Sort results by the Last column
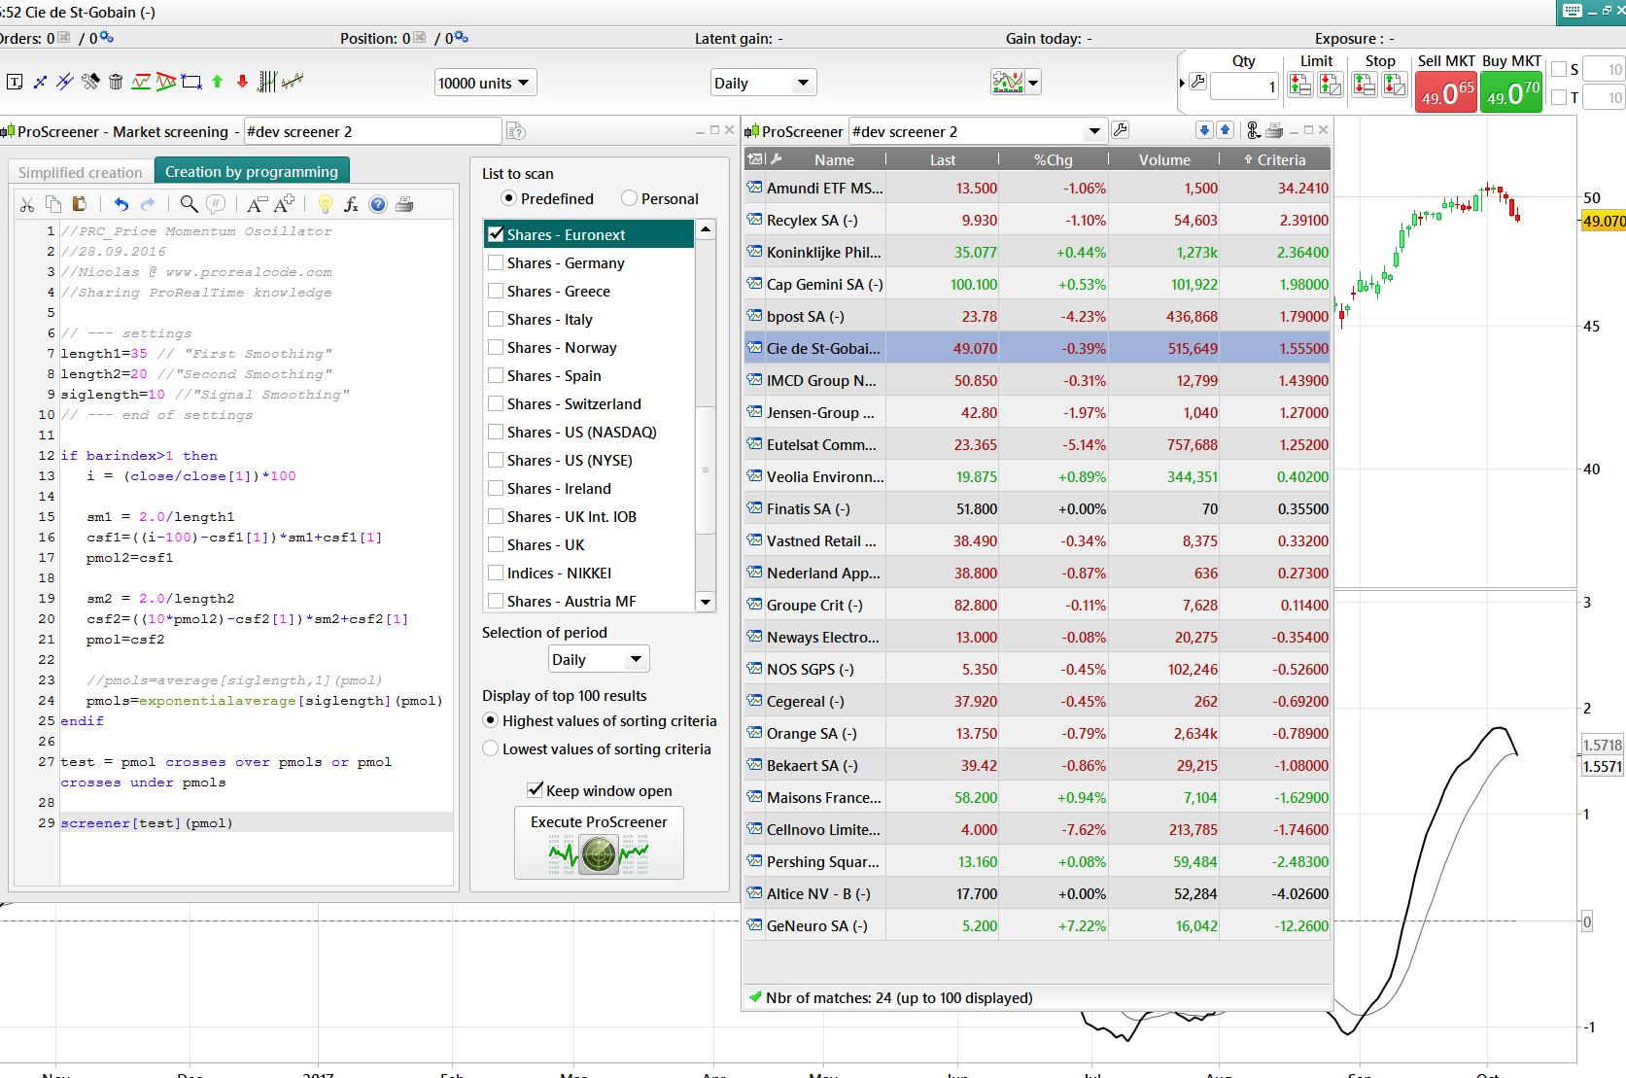Screen dimensions: 1626x1078 tap(943, 159)
